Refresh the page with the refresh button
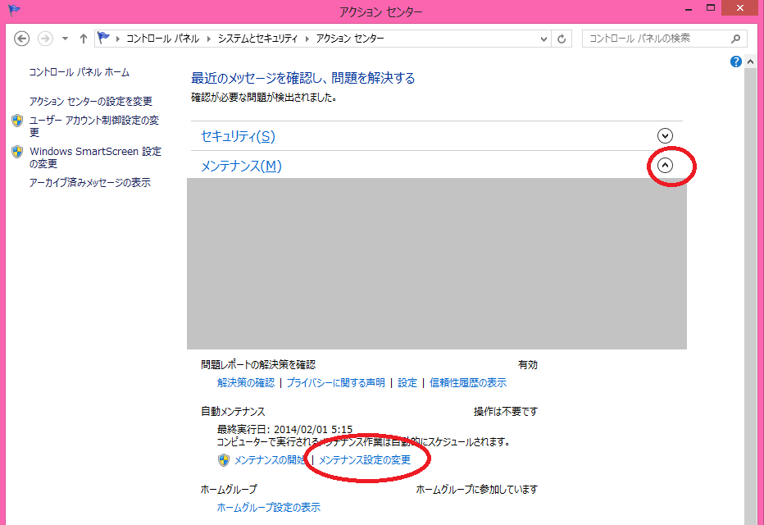 (x=562, y=39)
